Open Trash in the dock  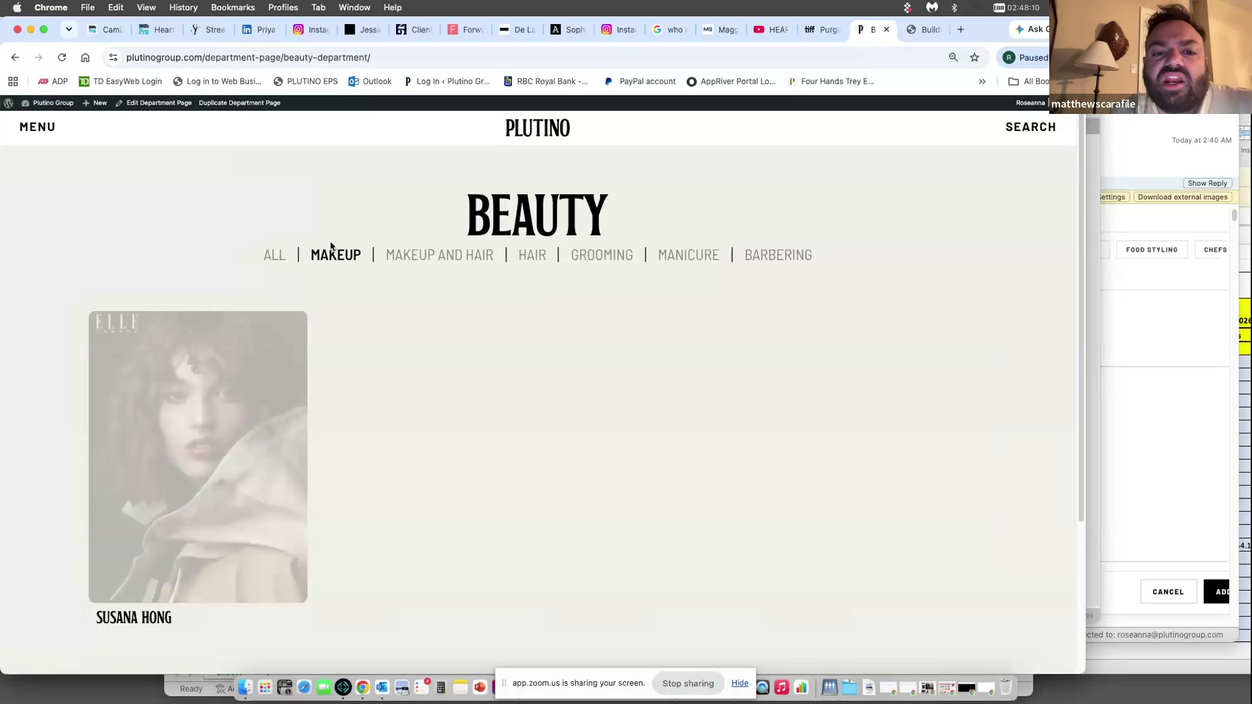click(x=1006, y=688)
